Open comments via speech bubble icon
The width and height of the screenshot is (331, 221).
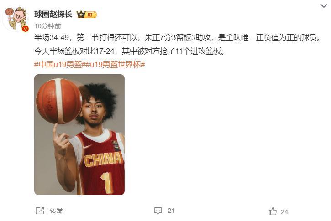(158, 211)
